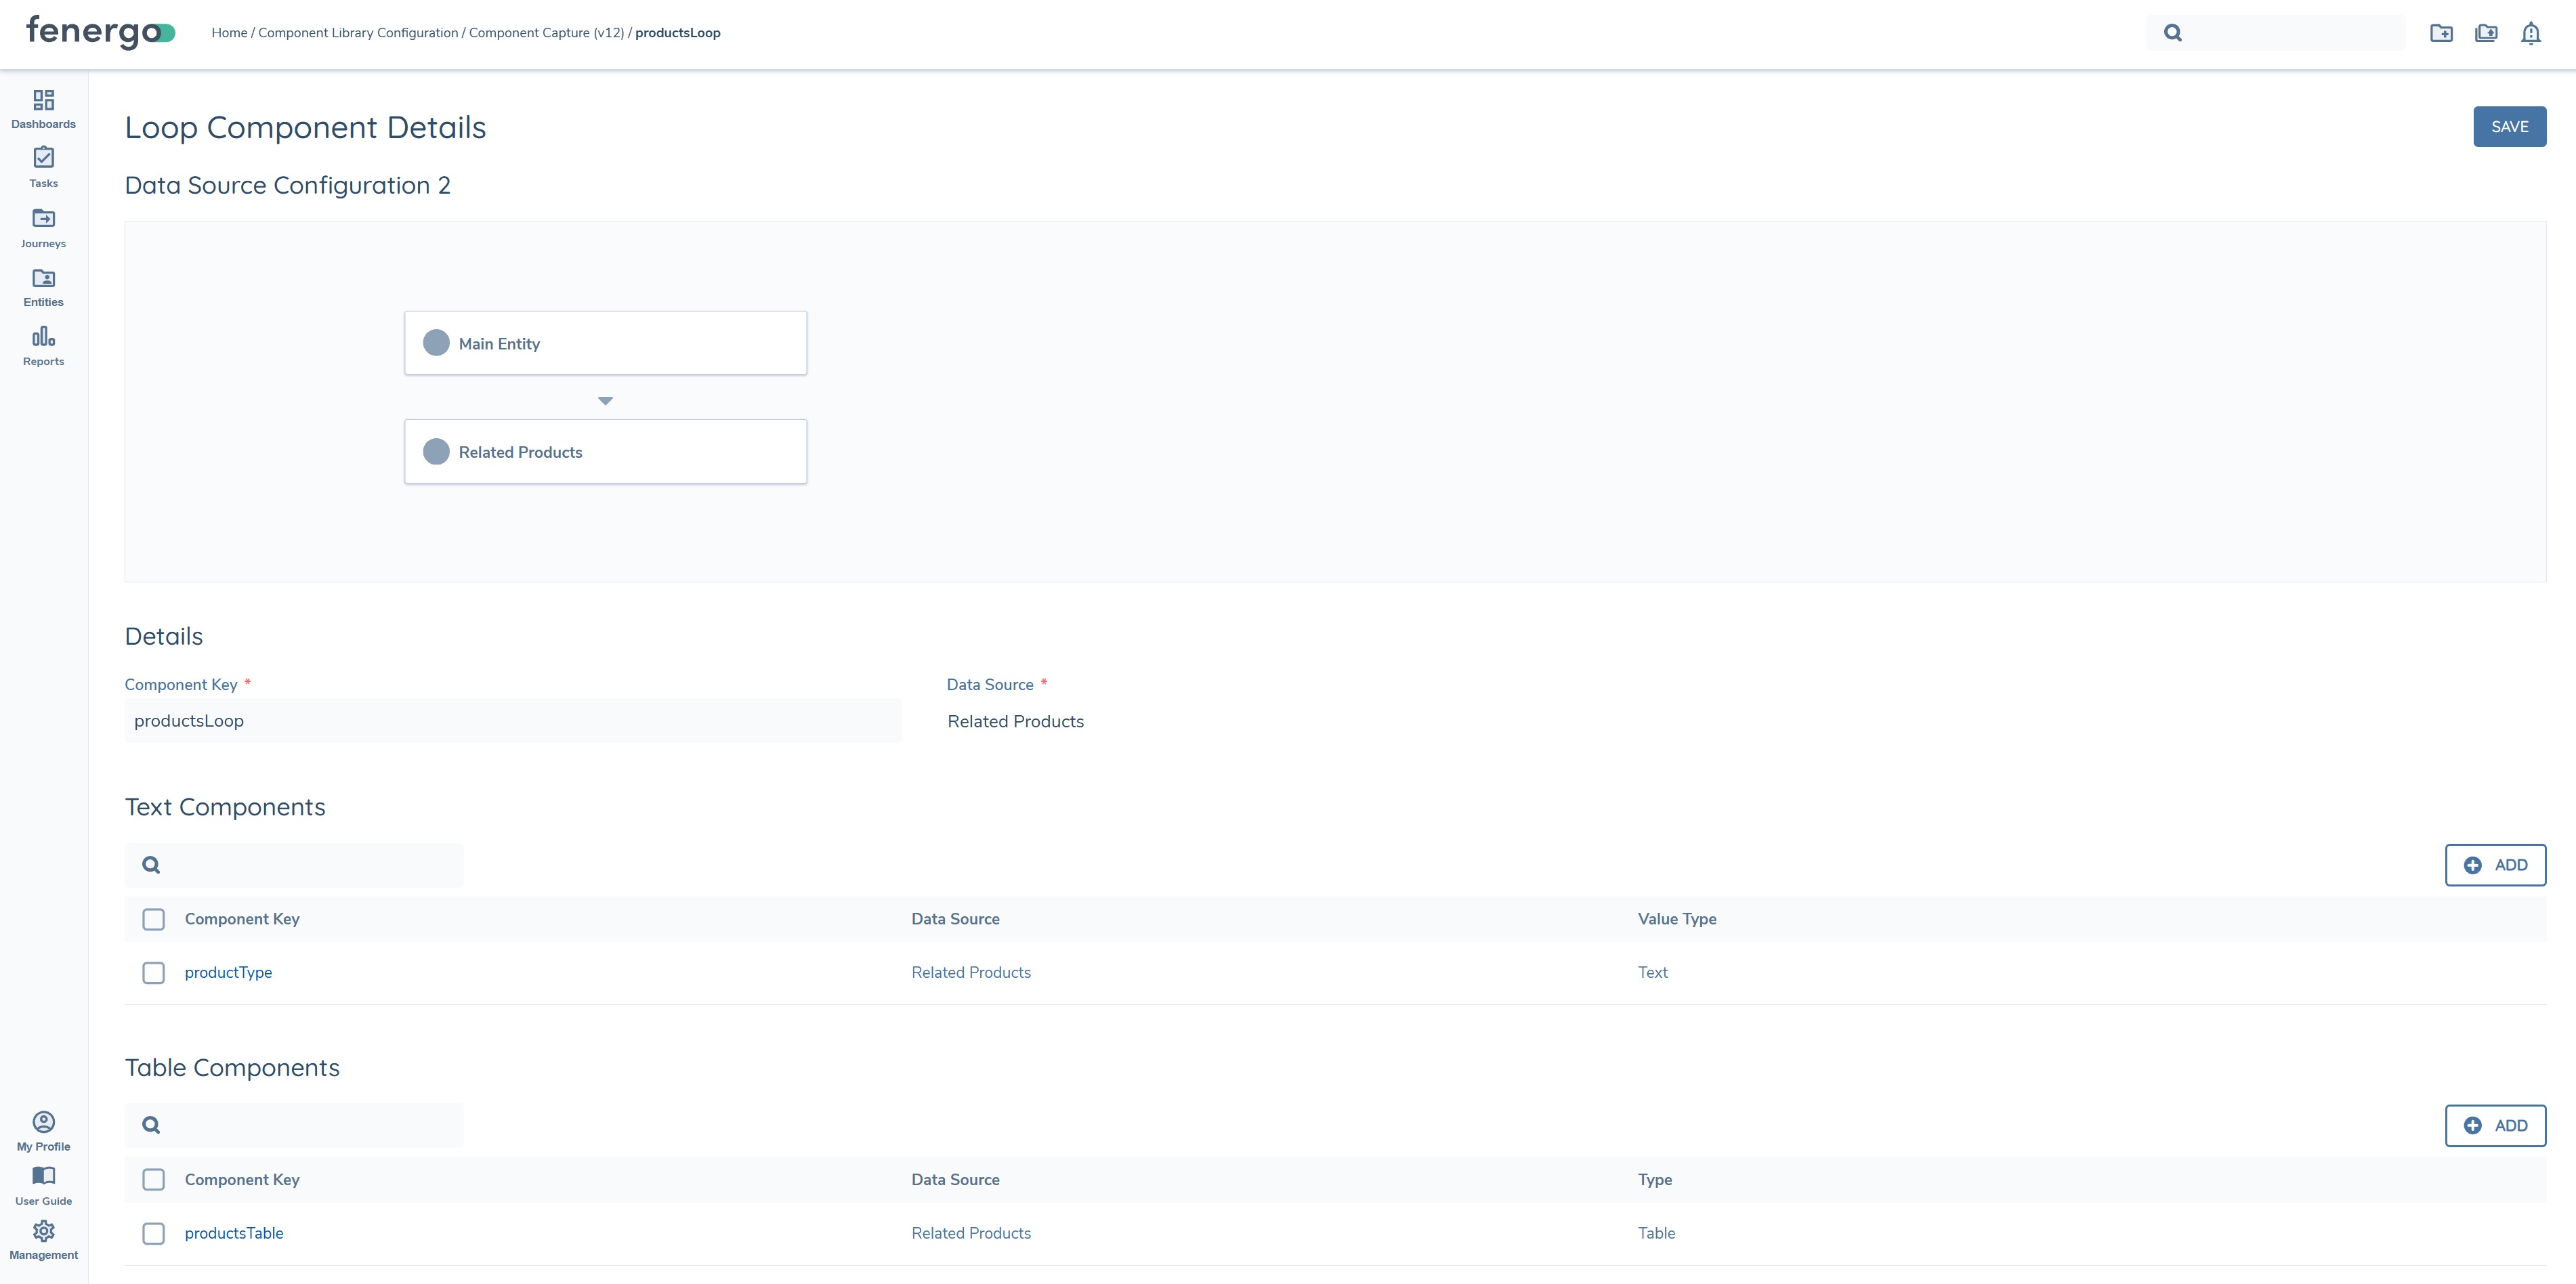Open the Related Products node card
Image resolution: width=2576 pixels, height=1284 pixels.
[x=605, y=451]
